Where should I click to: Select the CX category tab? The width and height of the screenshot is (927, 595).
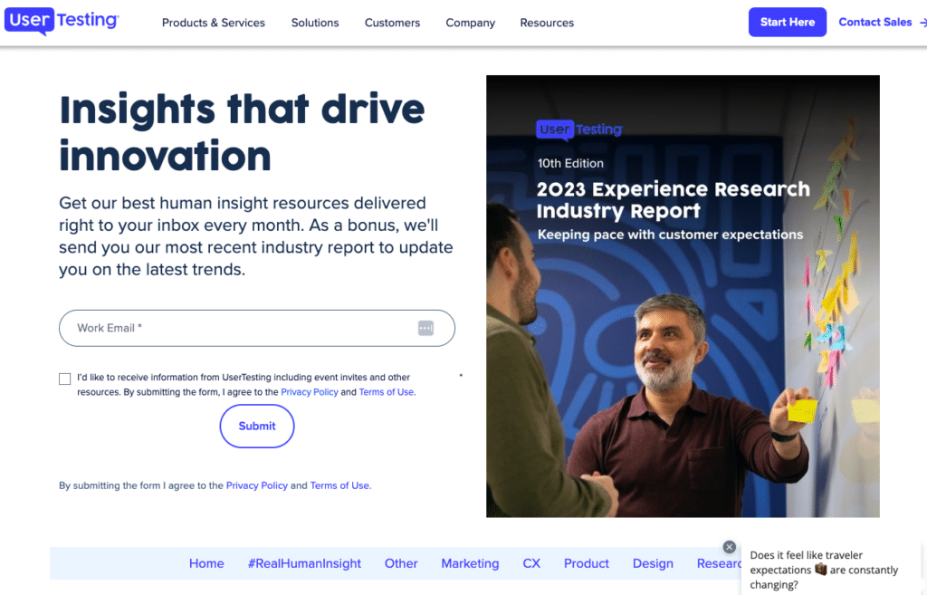pyautogui.click(x=531, y=563)
